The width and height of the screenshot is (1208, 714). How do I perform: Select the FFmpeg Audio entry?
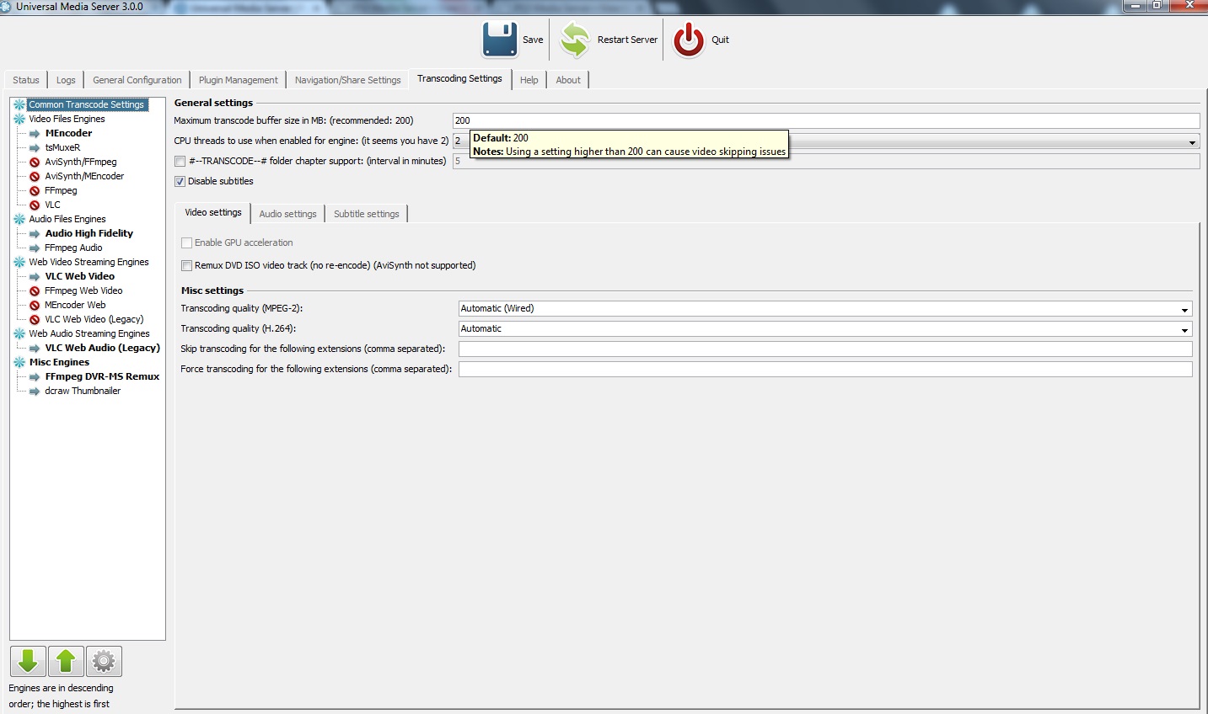coord(73,248)
